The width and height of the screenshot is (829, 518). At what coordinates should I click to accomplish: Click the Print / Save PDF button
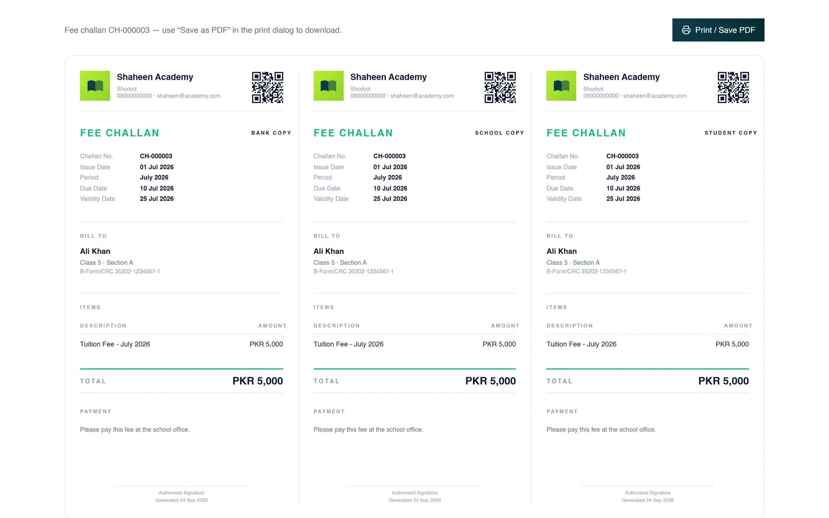pos(718,30)
